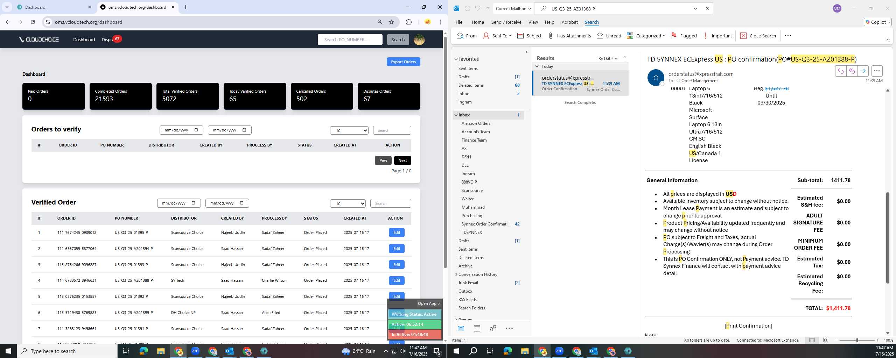Click Prev in Orders to verify
The image size is (896, 358).
(383, 160)
